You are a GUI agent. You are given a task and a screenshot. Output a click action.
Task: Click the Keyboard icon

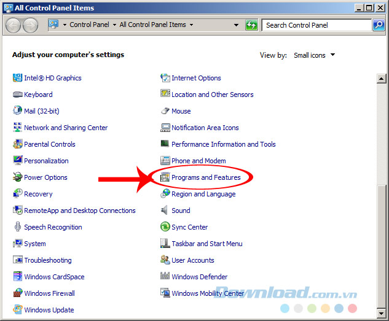(x=17, y=95)
